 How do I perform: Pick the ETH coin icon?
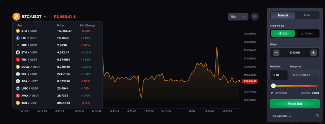(x=18, y=53)
